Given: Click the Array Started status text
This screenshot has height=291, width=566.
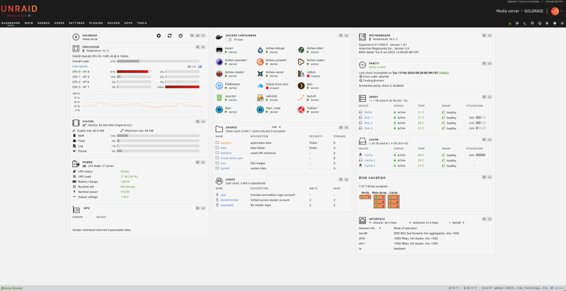Looking at the screenshot, I should coord(13,288).
